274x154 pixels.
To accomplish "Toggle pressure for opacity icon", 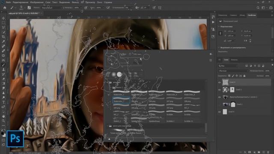I will 86,8.
